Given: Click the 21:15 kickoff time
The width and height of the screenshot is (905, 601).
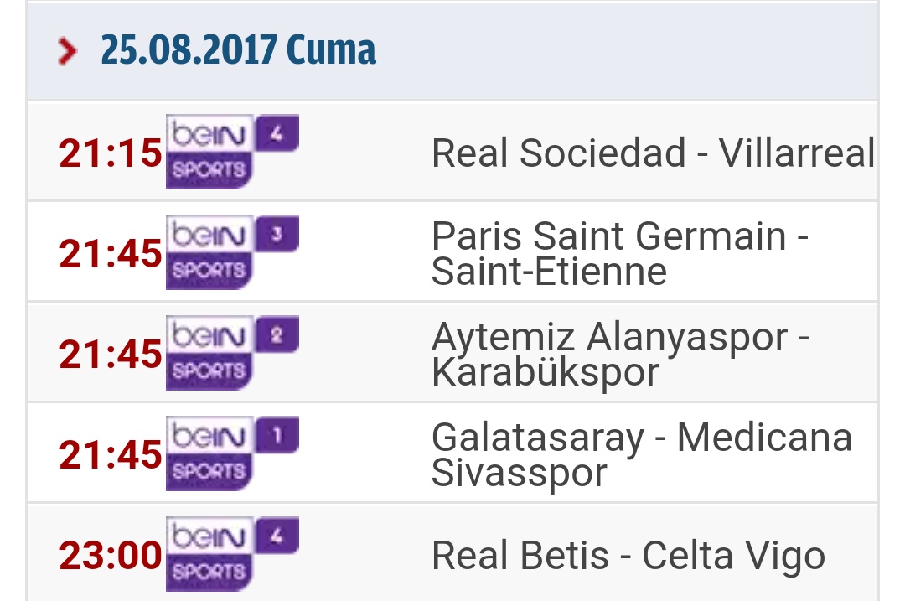Looking at the screenshot, I should [111, 153].
